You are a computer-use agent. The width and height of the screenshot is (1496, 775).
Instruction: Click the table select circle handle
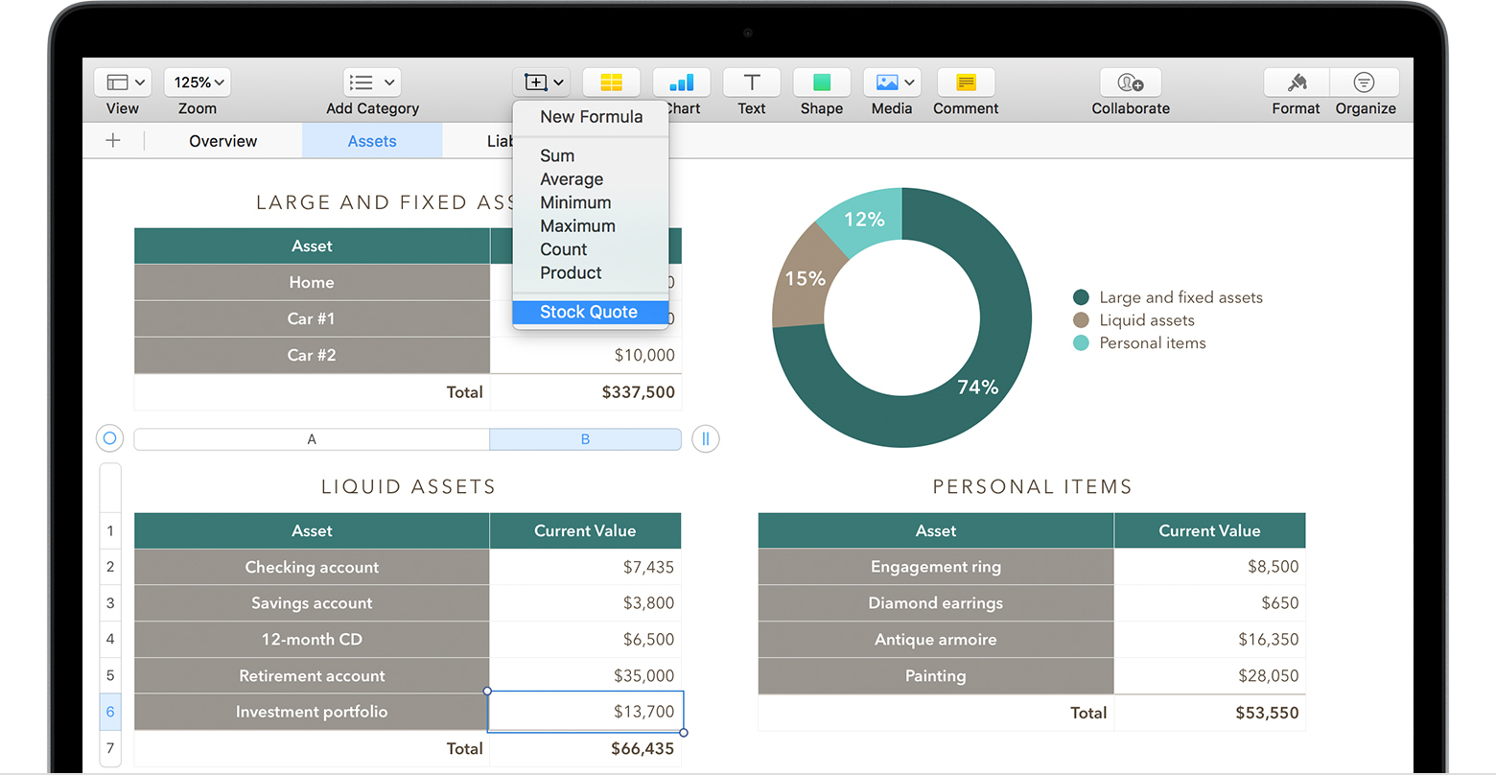click(x=109, y=438)
